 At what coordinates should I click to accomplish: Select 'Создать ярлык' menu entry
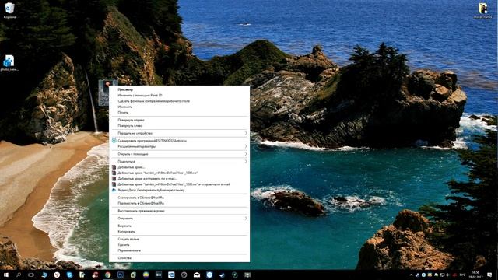[x=128, y=239]
